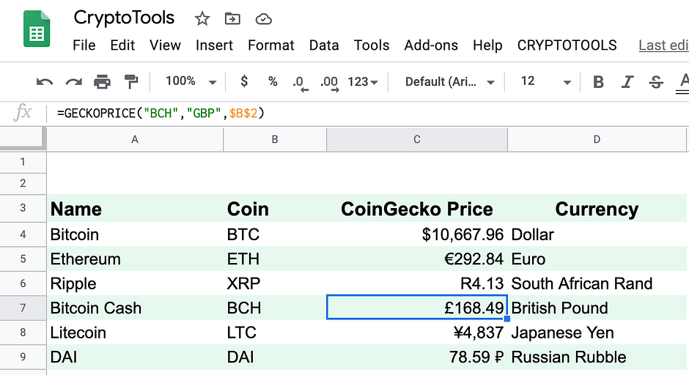Click the move to folder icon
Screen dimensions: 689x375
click(232, 19)
